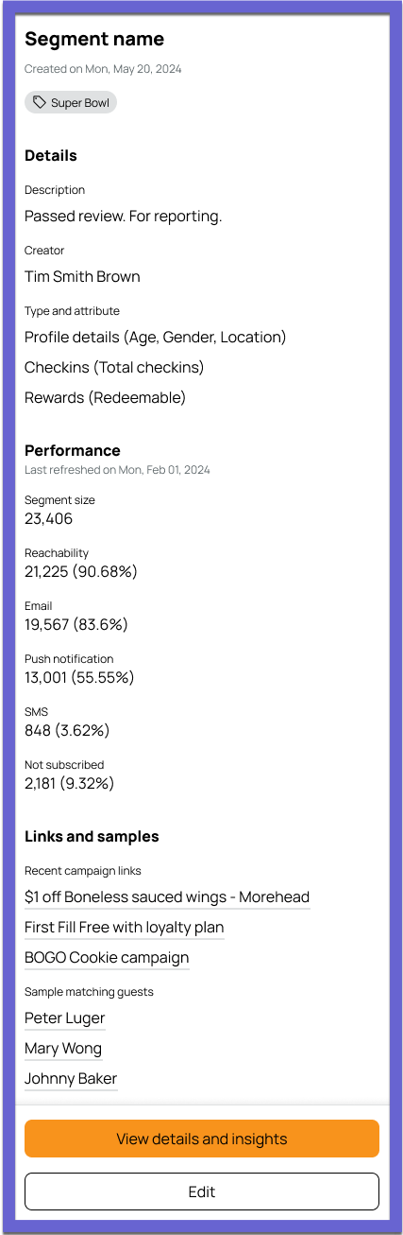The height and width of the screenshot is (1235, 403).
Task: Click the tag icon in the Super Bowl chip
Action: [40, 102]
